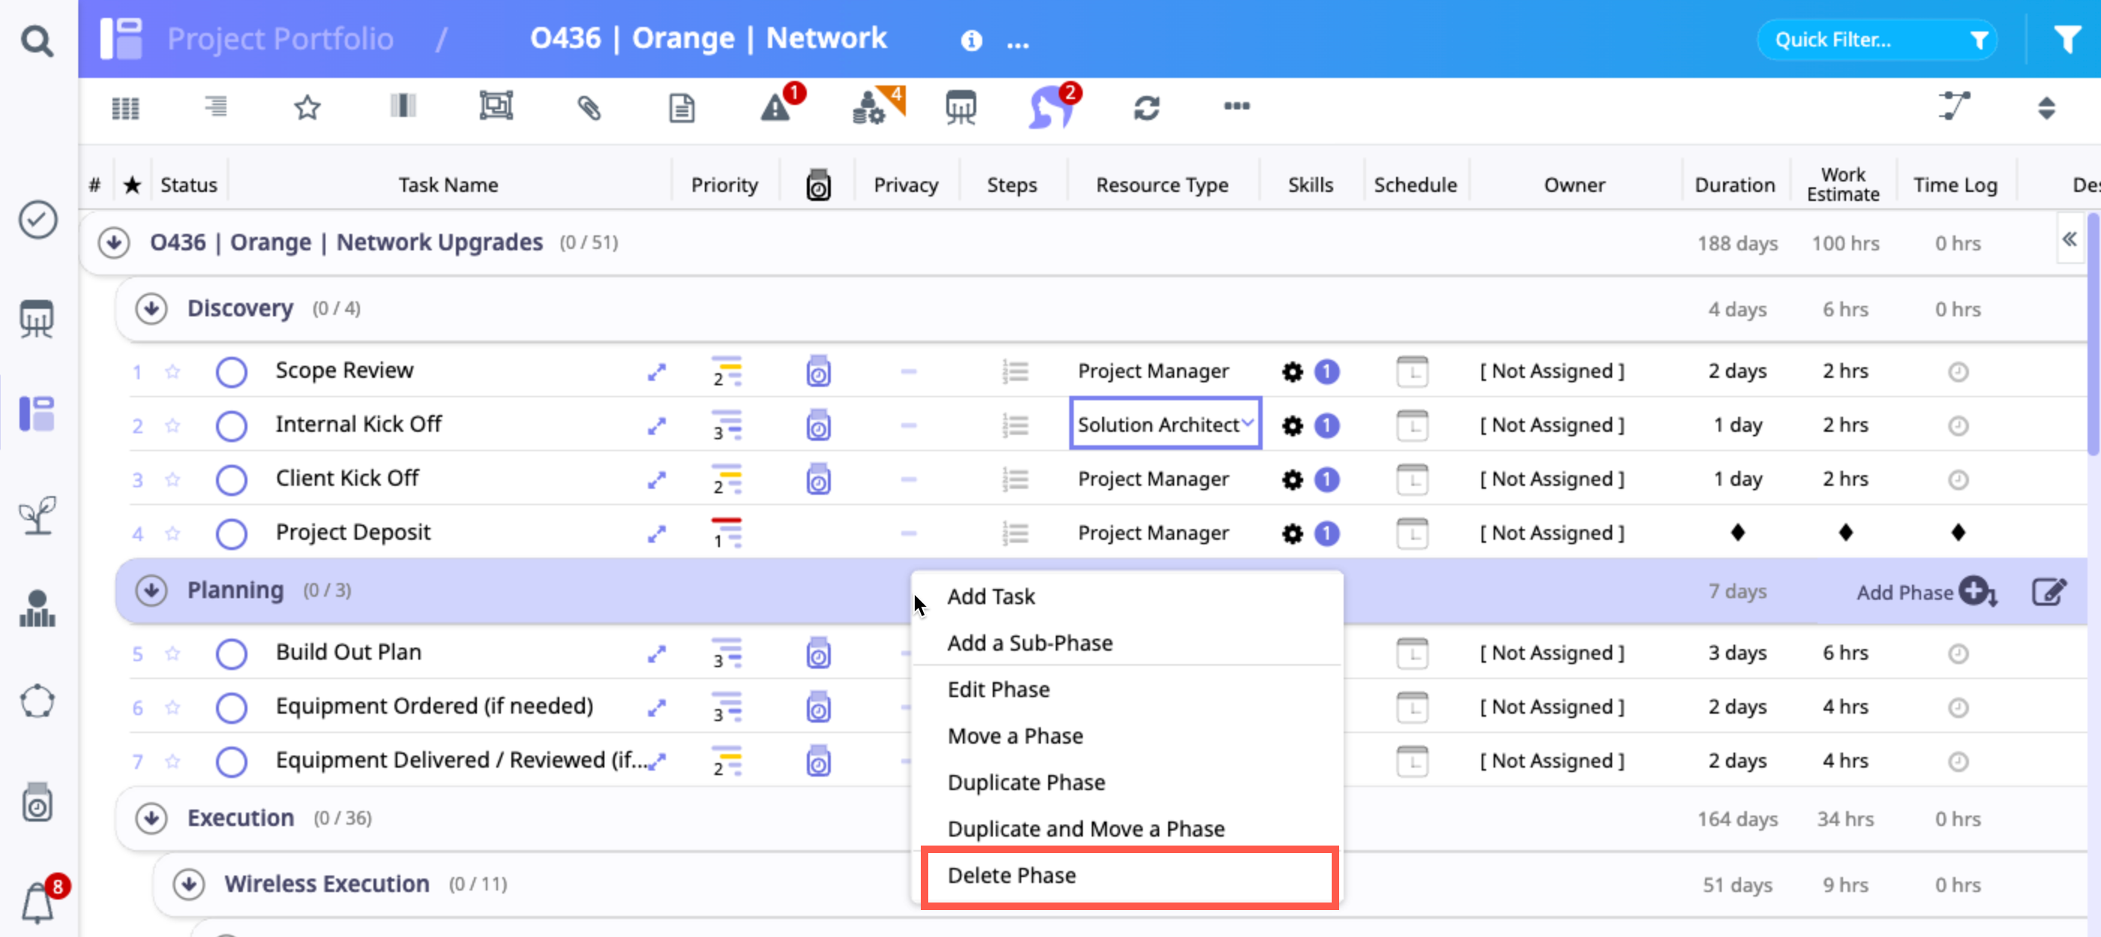Open the document notes toolbar icon
Screen dimensions: 2101x937
(681, 107)
